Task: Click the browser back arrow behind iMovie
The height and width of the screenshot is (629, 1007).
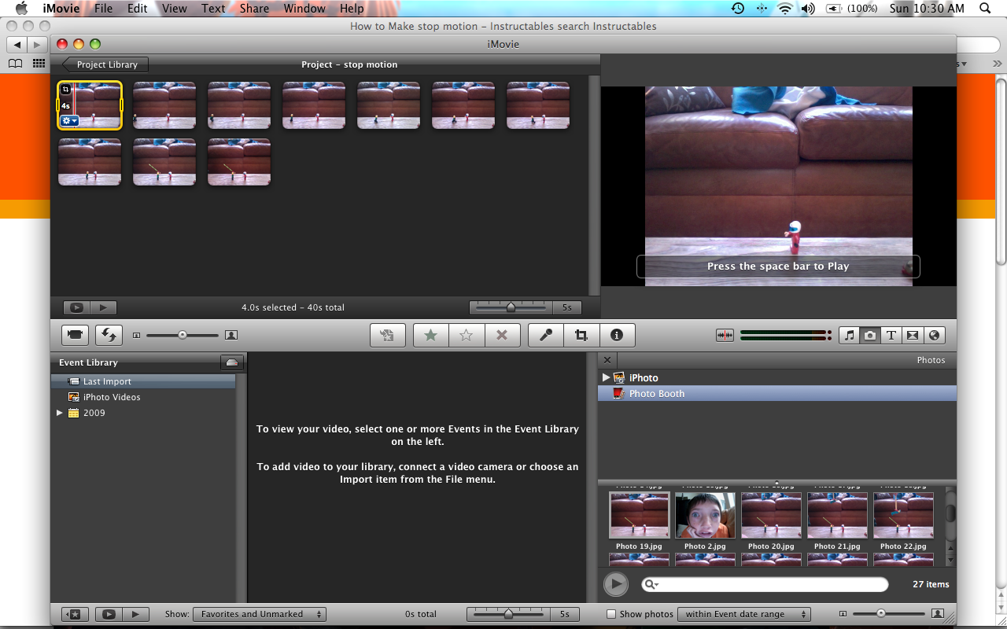Action: pyautogui.click(x=17, y=45)
